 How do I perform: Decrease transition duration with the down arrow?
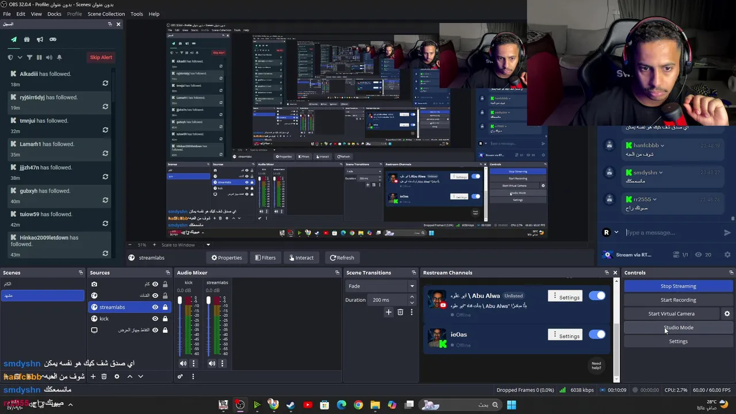(412, 303)
